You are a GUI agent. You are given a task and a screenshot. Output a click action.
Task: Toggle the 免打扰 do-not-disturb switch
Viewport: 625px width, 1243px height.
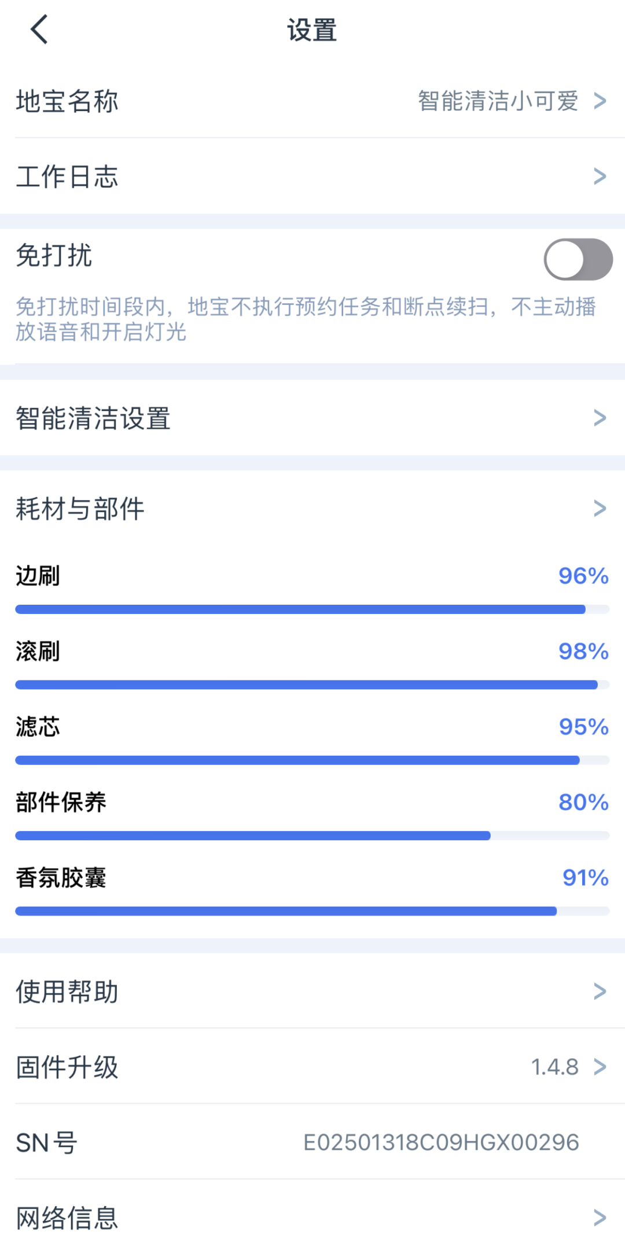pyautogui.click(x=578, y=259)
